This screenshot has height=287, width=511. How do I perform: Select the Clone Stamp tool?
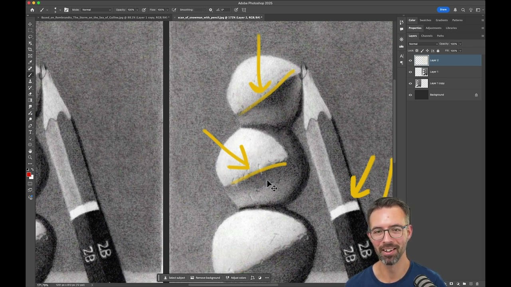pyautogui.click(x=30, y=81)
